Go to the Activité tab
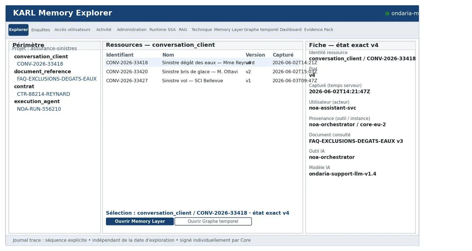472x251 pixels. pos(104,30)
